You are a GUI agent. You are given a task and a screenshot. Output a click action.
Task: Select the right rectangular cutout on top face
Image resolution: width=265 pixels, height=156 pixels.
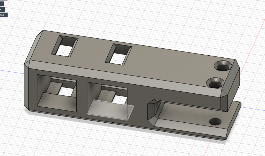coord(117,54)
